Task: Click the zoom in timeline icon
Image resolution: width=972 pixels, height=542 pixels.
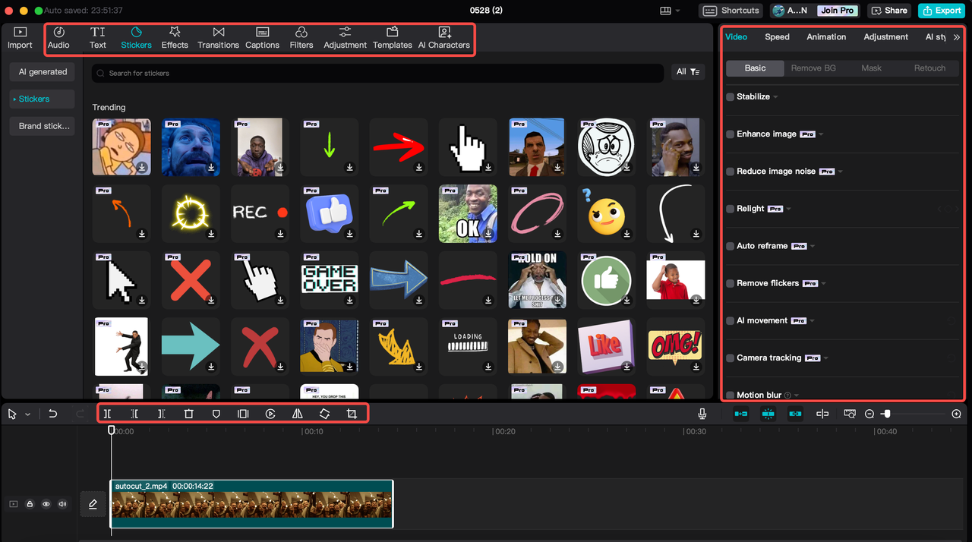Action: click(956, 414)
